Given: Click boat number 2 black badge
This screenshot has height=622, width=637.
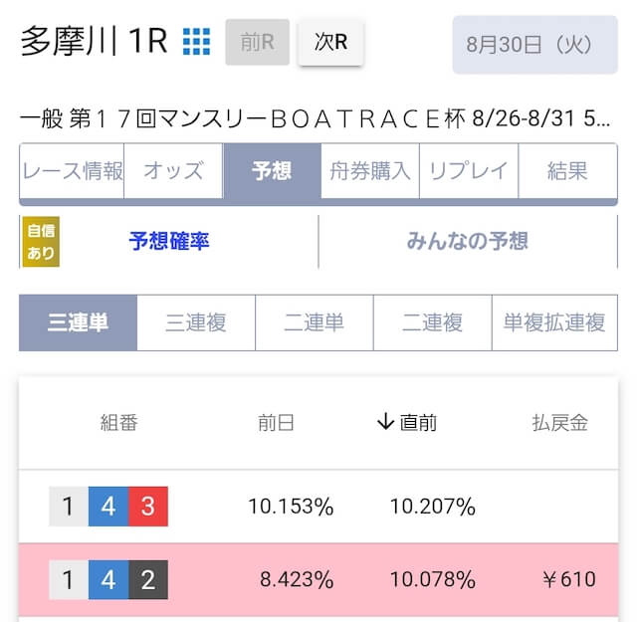Looking at the screenshot, I should coord(148,580).
